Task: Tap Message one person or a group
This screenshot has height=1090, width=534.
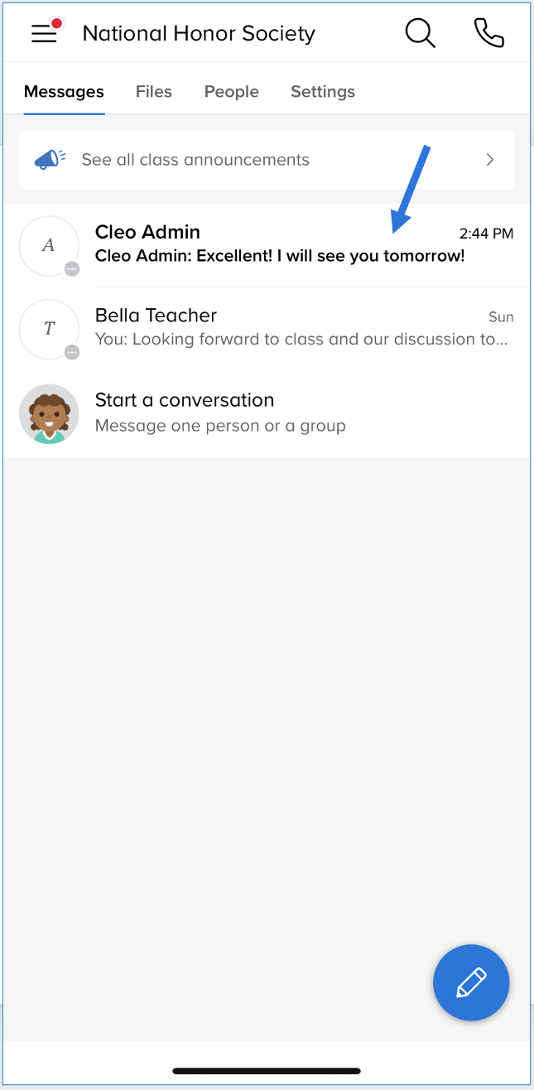Action: [x=220, y=426]
